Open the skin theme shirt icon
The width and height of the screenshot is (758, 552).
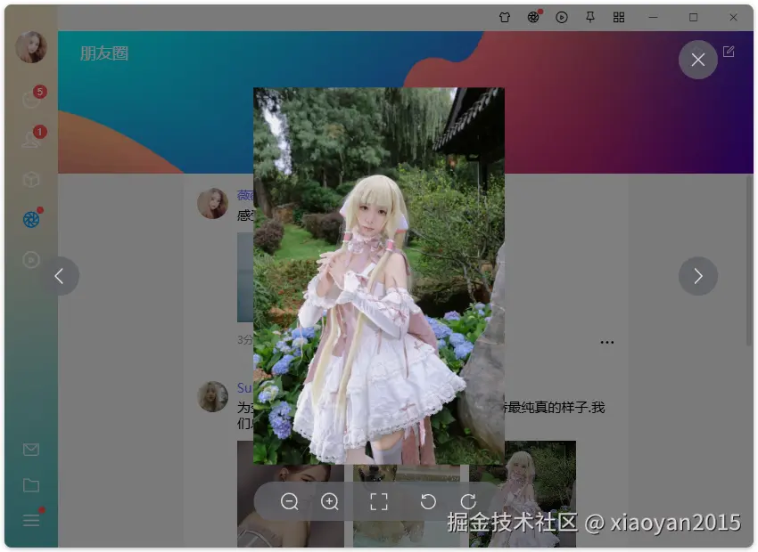[x=504, y=18]
